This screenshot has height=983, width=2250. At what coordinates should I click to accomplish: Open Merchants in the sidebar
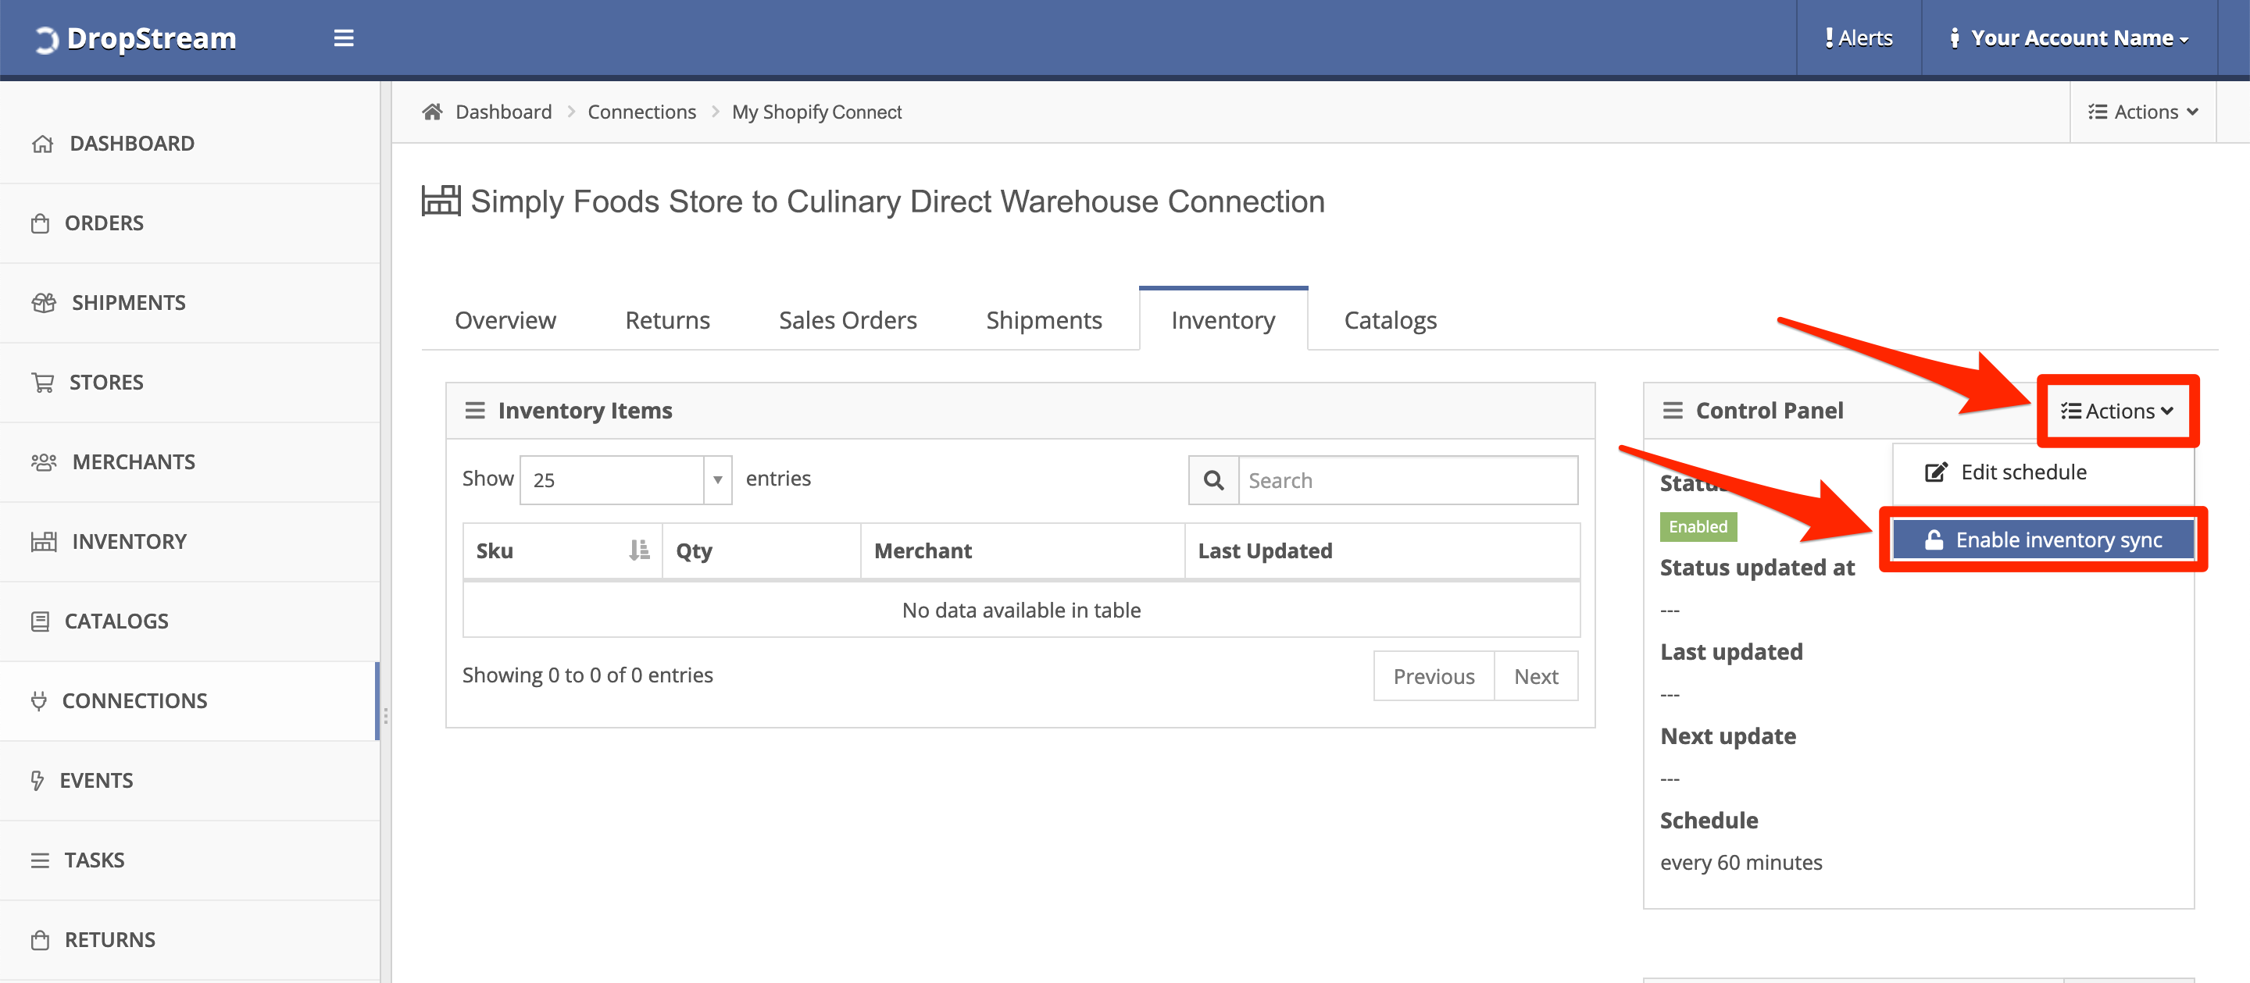point(190,461)
